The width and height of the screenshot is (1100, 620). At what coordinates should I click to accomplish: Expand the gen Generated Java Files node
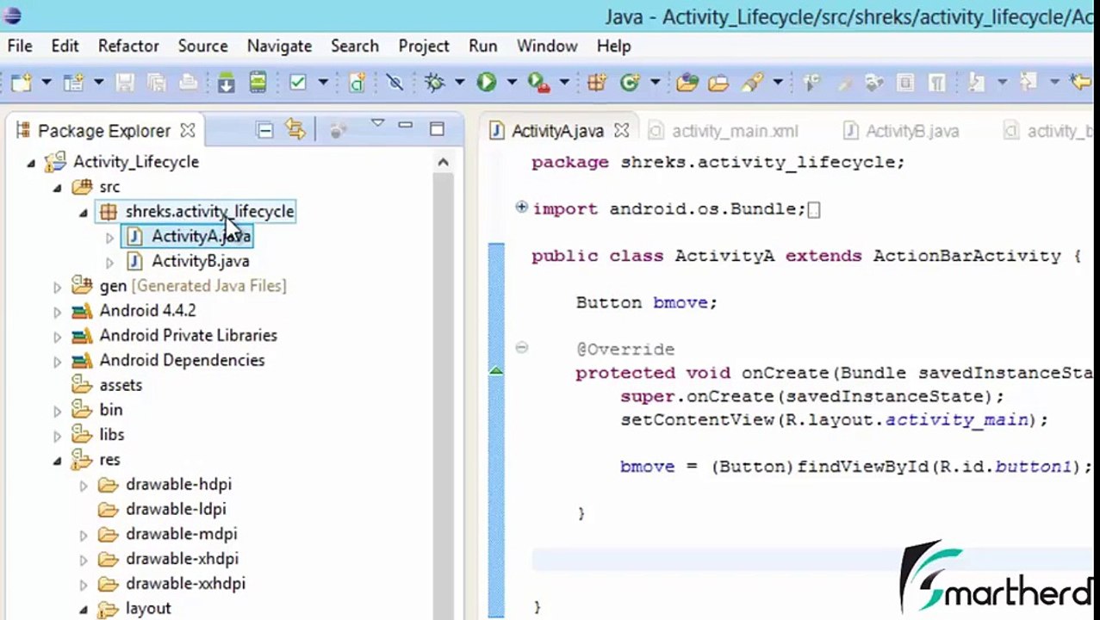click(x=57, y=287)
